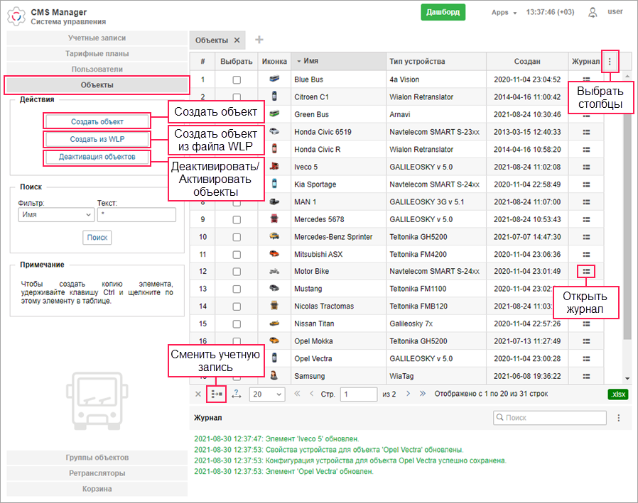Click the CMS Manager logo
This screenshot has width=638, height=503.
tap(16, 16)
